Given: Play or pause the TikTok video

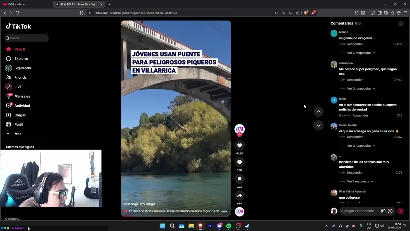Looking at the screenshot, I should click(176, 118).
